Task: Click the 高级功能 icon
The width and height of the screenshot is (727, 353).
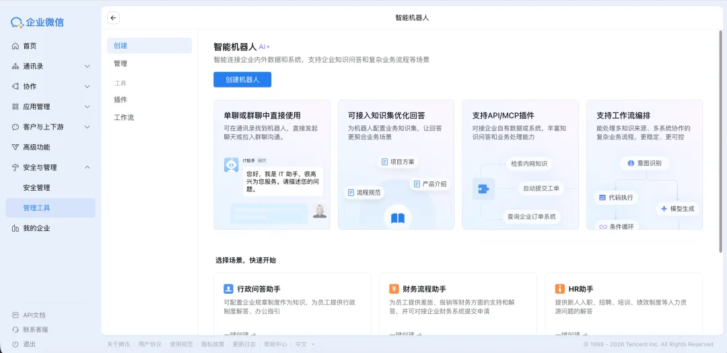Action: pyautogui.click(x=15, y=147)
